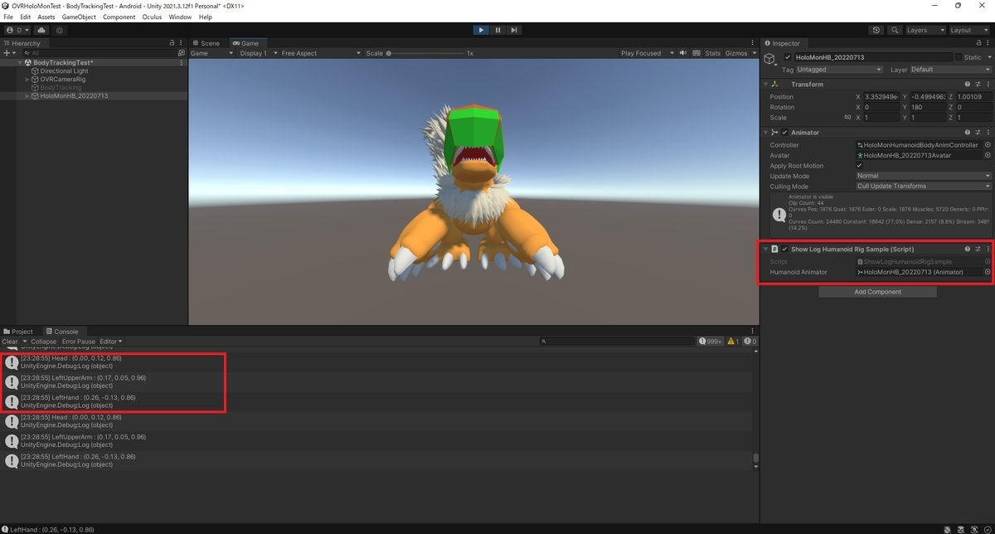This screenshot has height=534, width=995.
Task: Click the Step frame button
Action: pos(514,30)
